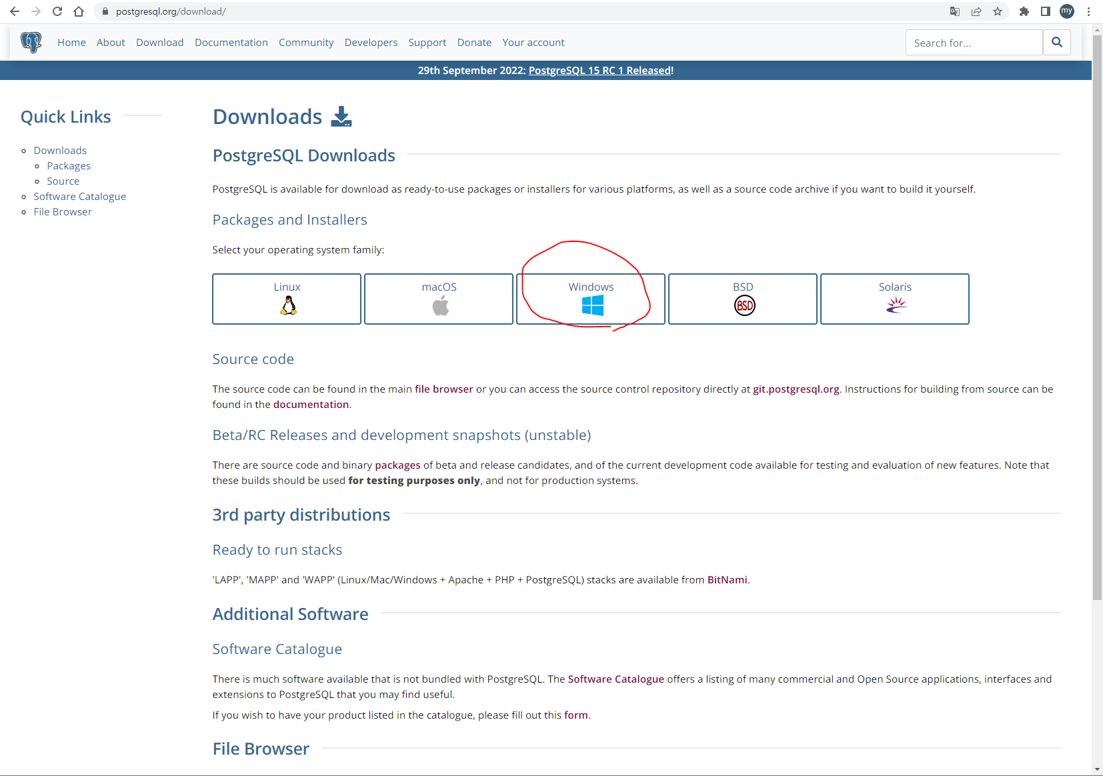This screenshot has height=776, width=1103.
Task: Follow the file browser link
Action: click(x=443, y=389)
